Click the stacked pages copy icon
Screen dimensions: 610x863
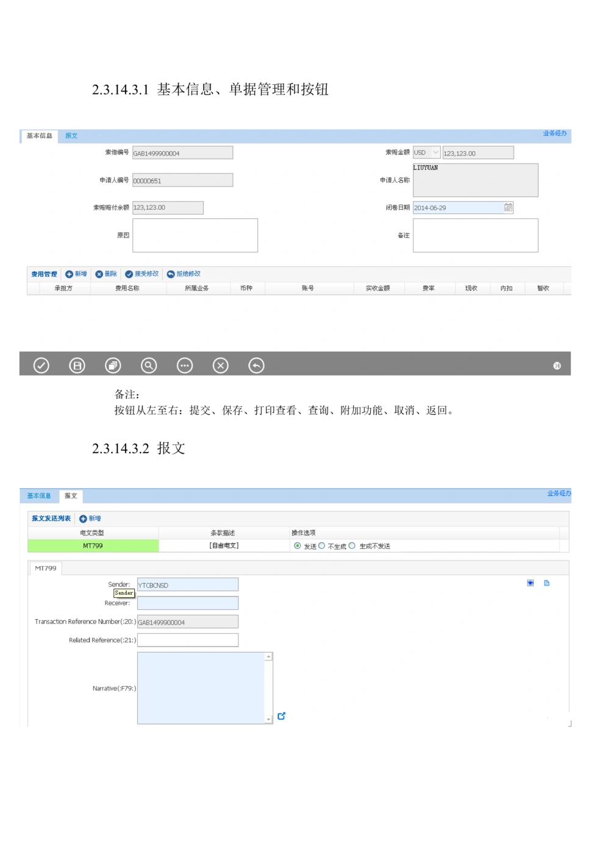[x=113, y=365]
